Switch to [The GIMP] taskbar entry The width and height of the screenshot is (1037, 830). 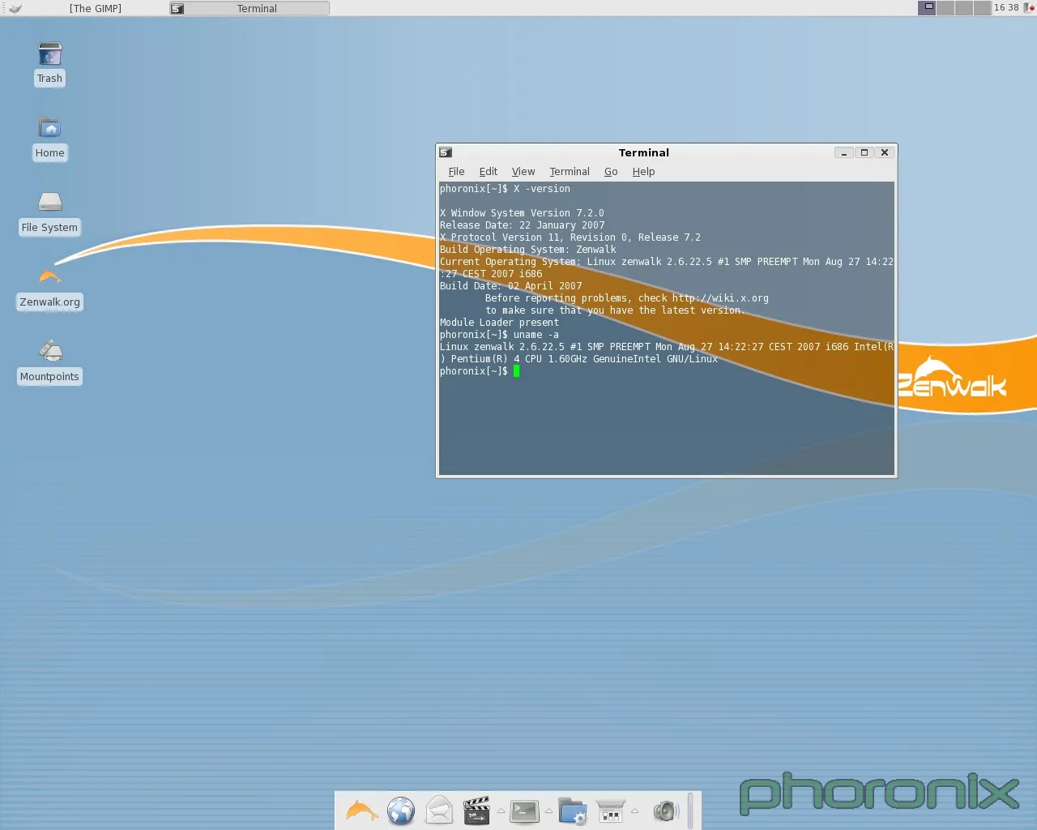pyautogui.click(x=96, y=8)
